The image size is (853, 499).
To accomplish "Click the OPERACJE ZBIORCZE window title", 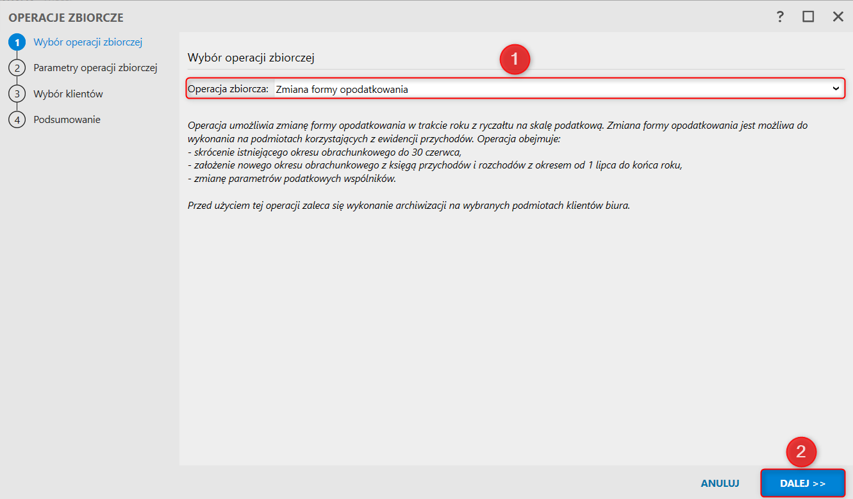I will 66,17.
